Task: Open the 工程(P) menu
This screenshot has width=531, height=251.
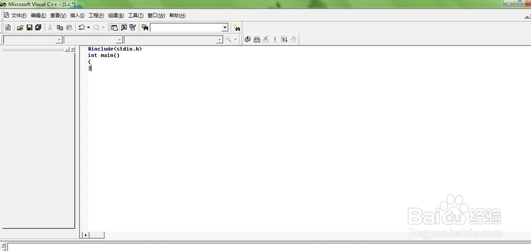Action: click(x=96, y=15)
